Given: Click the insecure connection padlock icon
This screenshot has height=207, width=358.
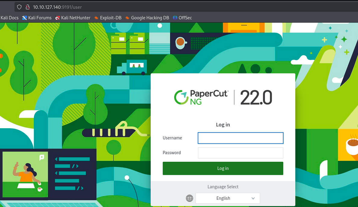Looking at the screenshot, I should tap(28, 7).
